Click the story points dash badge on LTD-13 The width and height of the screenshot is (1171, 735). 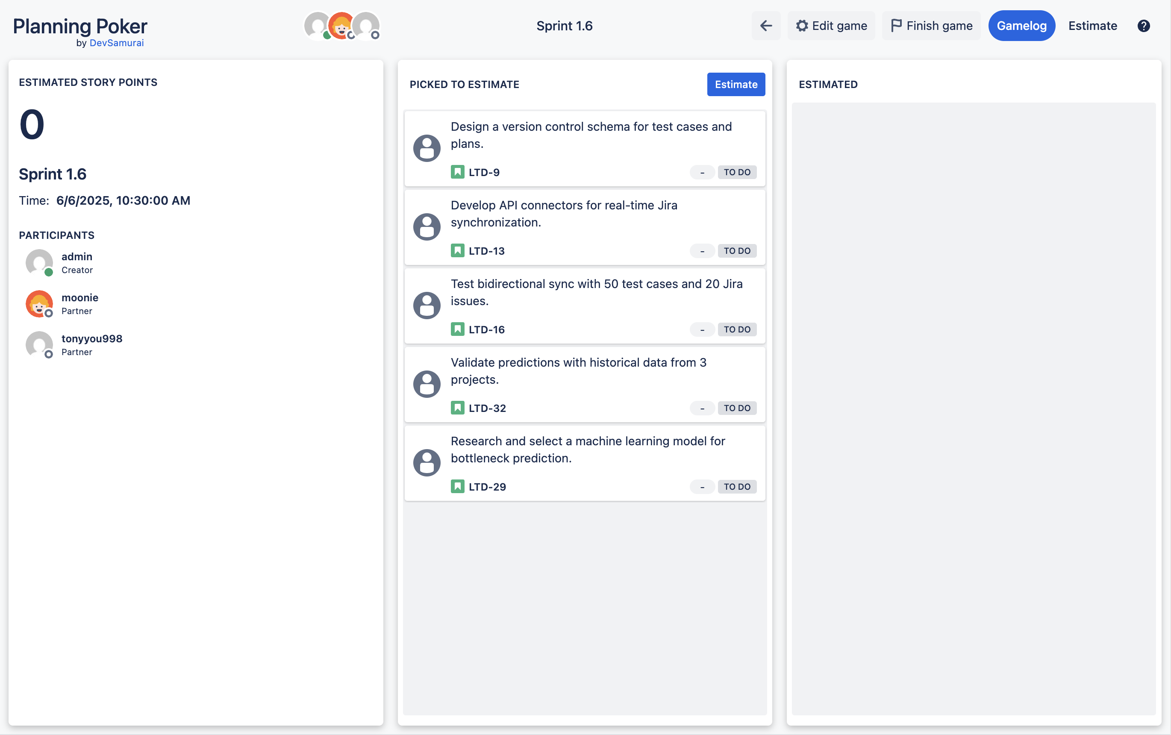point(701,251)
